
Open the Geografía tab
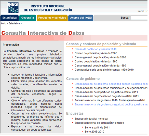click(28, 18)
